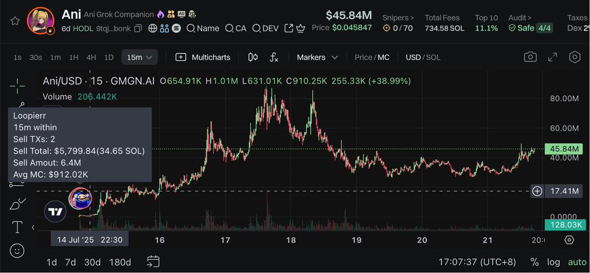Search the token by Name
This screenshot has height=273, width=590.
pos(203,29)
